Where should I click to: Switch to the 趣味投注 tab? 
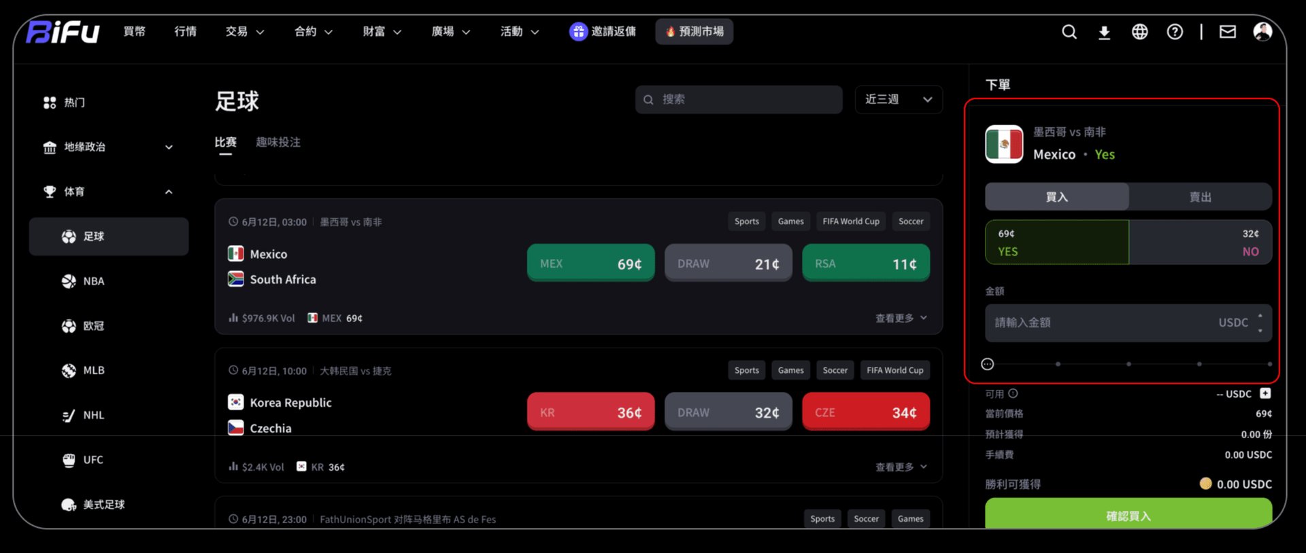click(x=278, y=142)
